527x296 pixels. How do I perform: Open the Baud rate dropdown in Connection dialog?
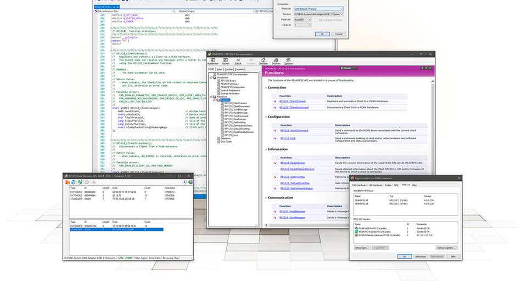[302, 20]
